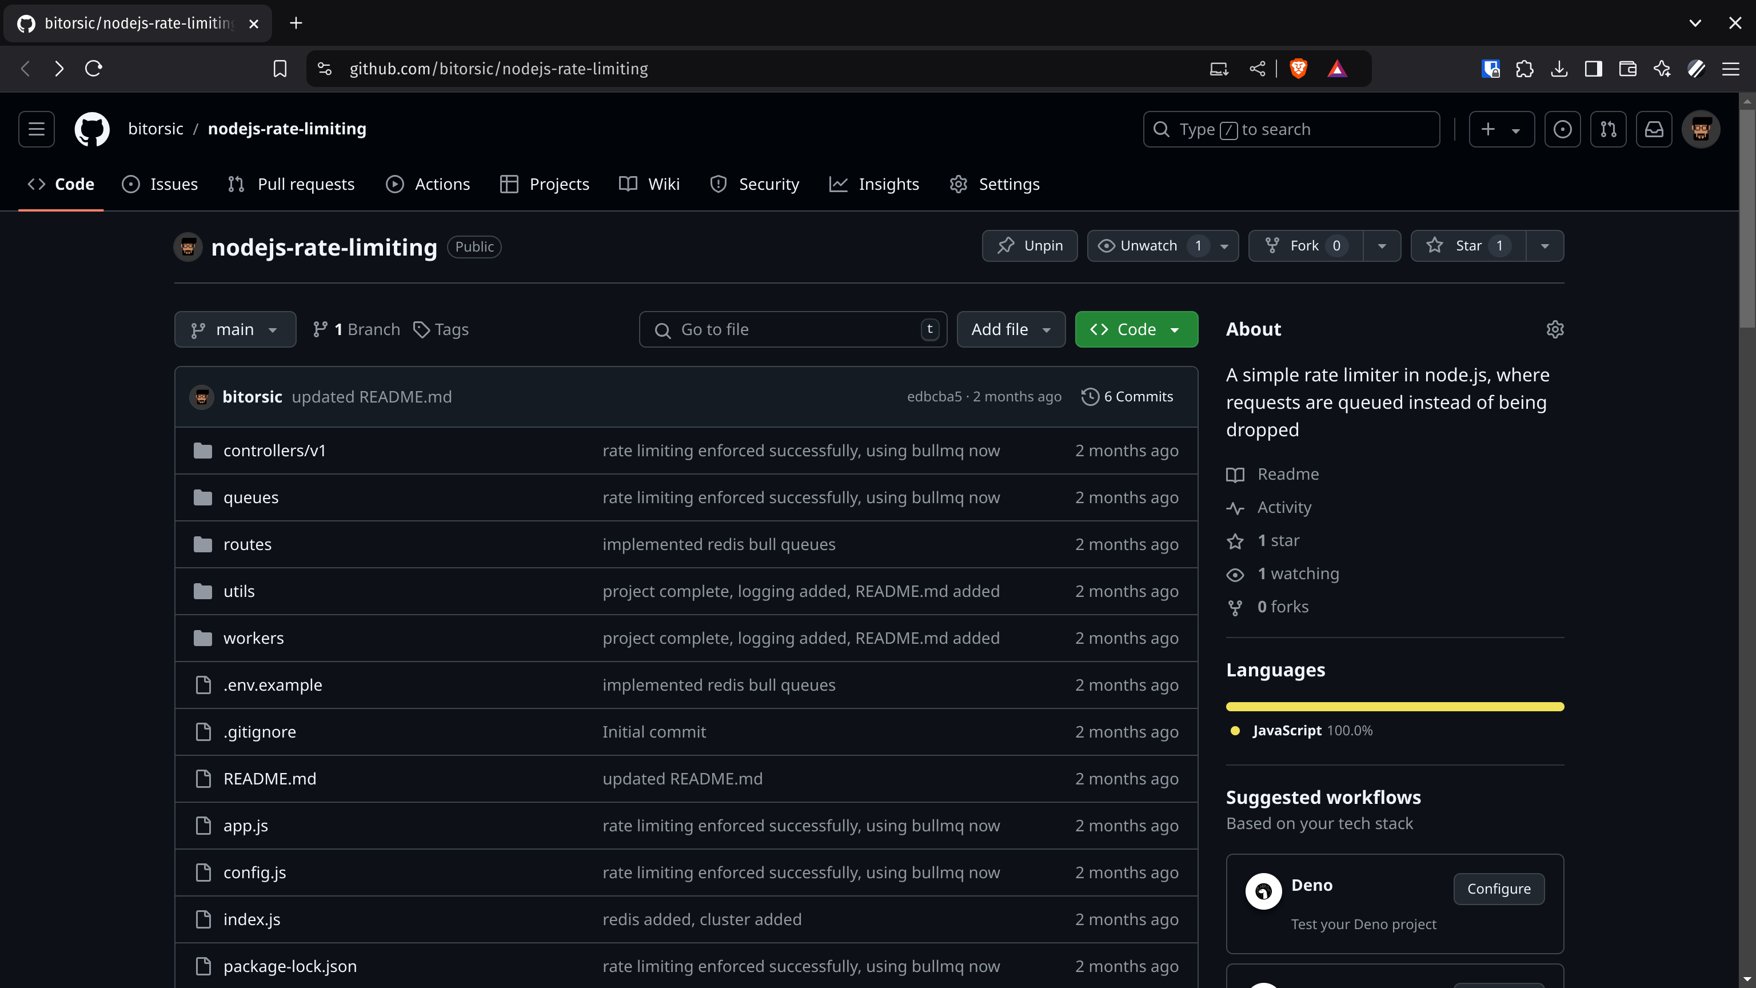Open the Insights tab
Image resolution: width=1756 pixels, height=988 pixels.
tap(874, 184)
